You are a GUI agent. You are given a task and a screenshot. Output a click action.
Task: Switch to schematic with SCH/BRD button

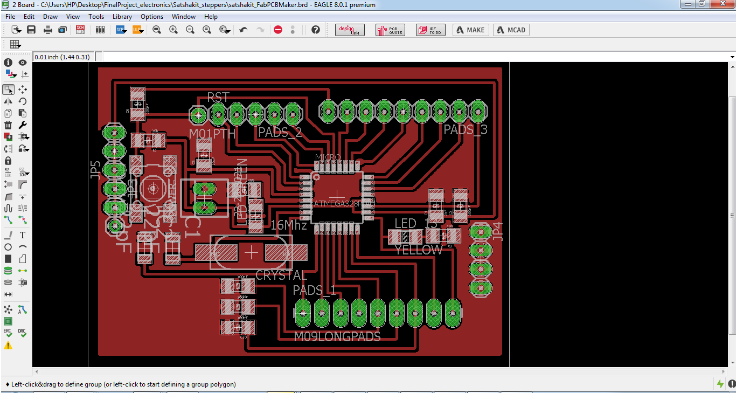coord(80,30)
